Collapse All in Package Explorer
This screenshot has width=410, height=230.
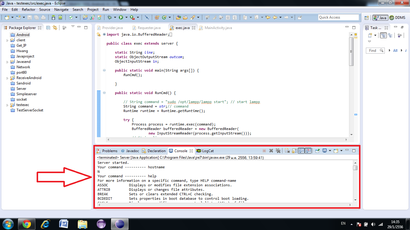pos(48,28)
